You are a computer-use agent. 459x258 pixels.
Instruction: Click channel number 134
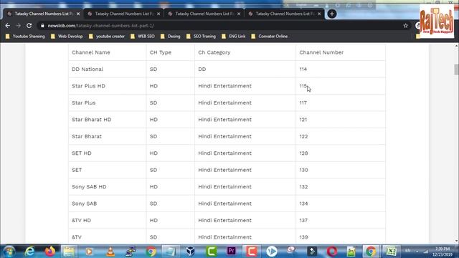(303, 204)
